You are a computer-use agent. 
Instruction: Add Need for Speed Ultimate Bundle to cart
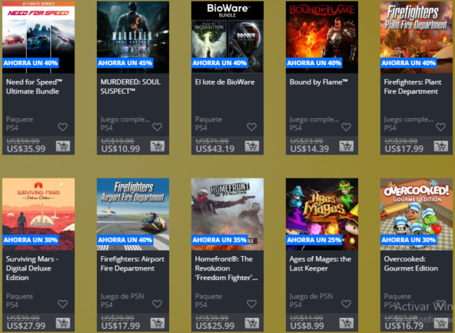coord(63,147)
